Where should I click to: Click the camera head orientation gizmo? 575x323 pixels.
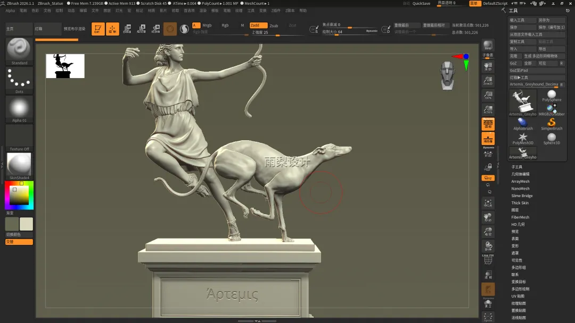(448, 75)
